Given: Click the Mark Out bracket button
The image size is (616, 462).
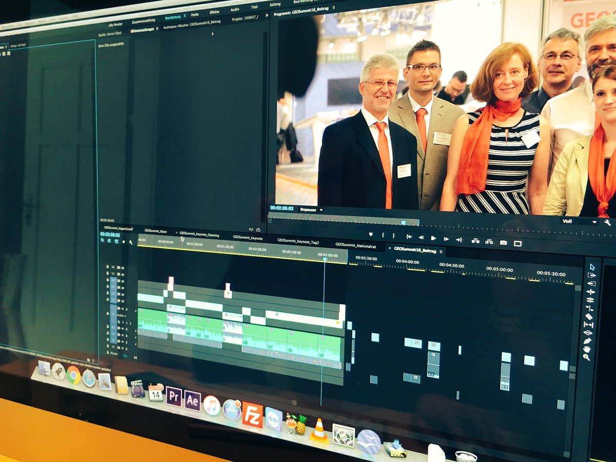Looking at the screenshot, I should pyautogui.click(x=394, y=236).
